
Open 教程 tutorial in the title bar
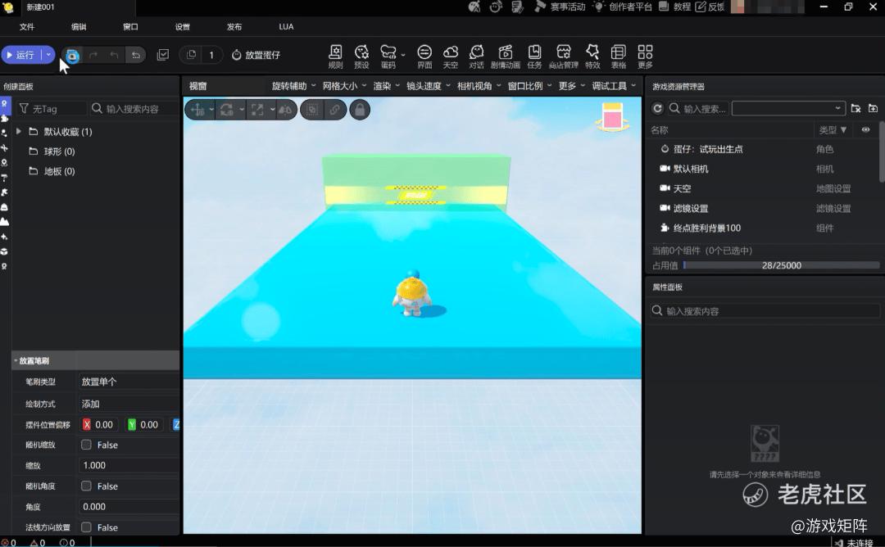click(x=674, y=7)
